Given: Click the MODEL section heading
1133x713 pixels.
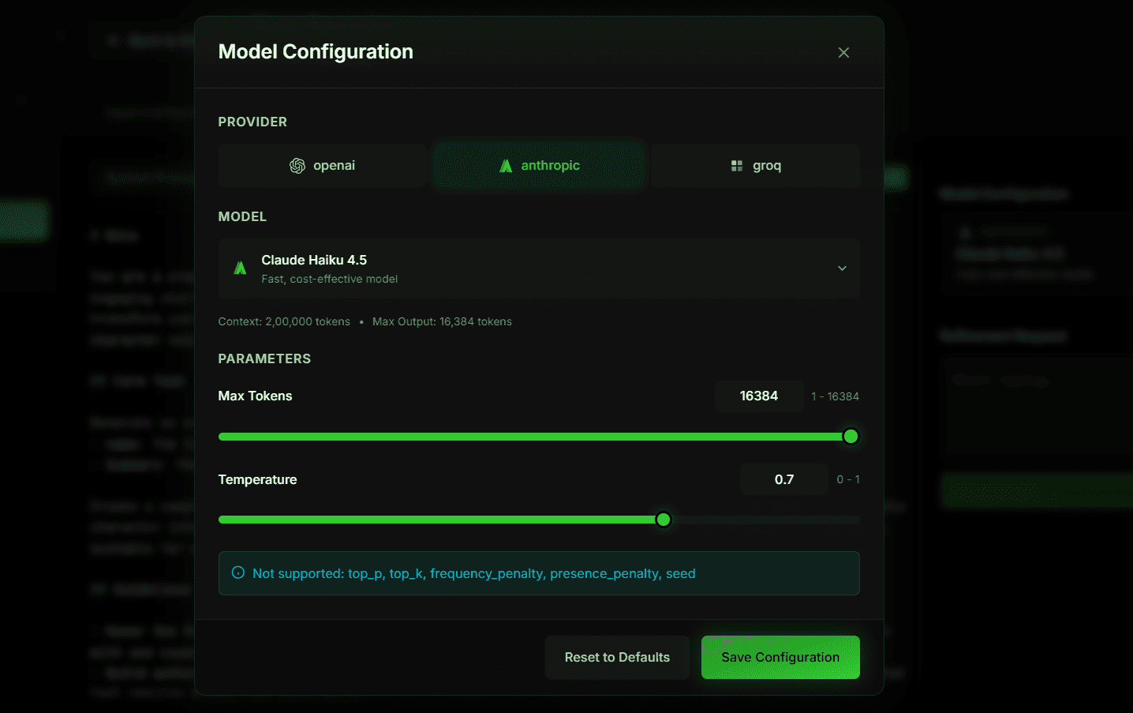Looking at the screenshot, I should (x=242, y=216).
